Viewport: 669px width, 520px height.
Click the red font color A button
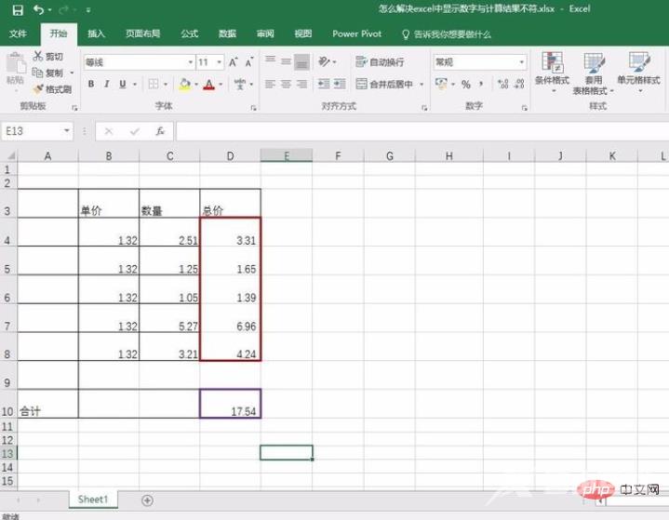tap(207, 85)
